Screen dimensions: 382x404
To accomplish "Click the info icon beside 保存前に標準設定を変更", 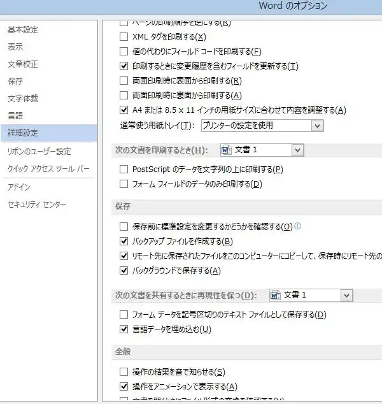I will click(298, 226).
